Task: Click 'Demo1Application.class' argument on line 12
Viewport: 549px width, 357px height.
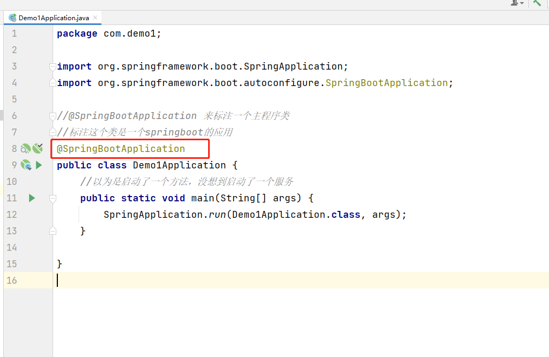Action: tap(296, 215)
